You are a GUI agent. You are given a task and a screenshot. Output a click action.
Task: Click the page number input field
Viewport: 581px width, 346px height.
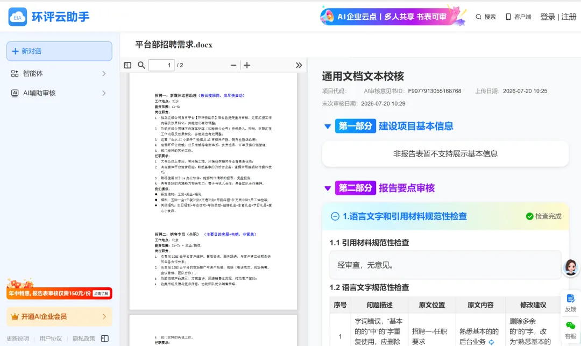click(x=161, y=65)
